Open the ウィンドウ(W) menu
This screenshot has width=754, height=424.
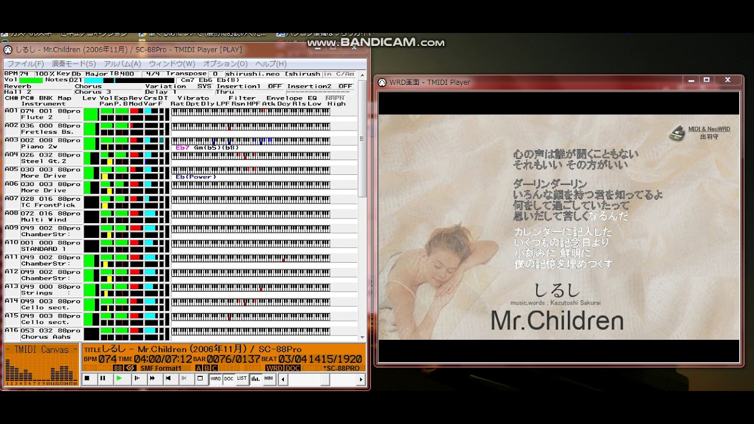tap(172, 64)
